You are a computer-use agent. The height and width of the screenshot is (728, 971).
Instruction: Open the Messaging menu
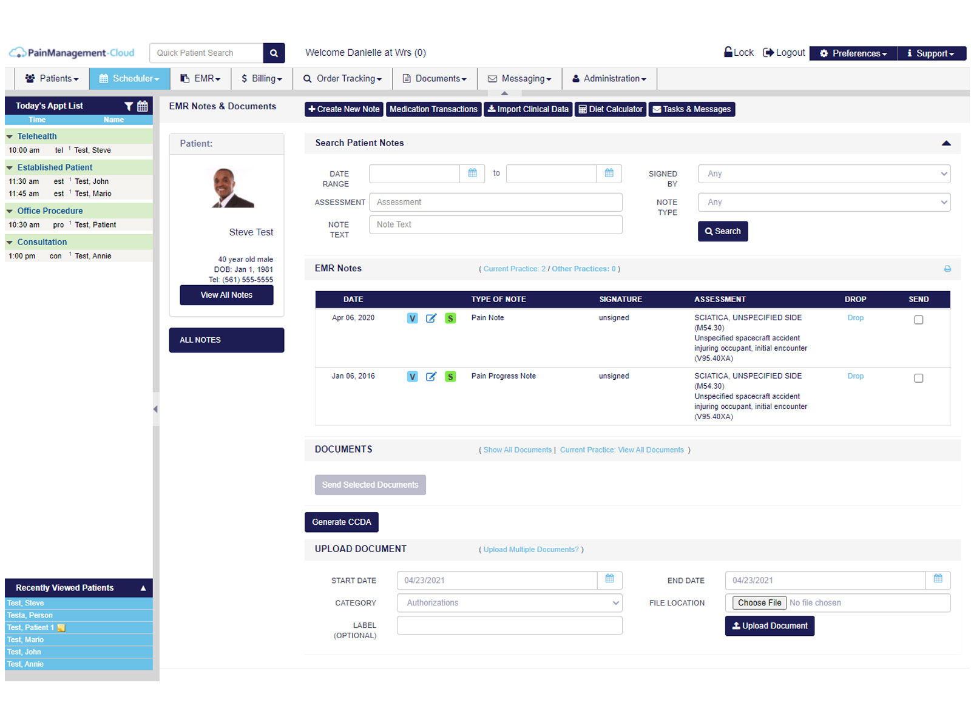[x=519, y=79]
